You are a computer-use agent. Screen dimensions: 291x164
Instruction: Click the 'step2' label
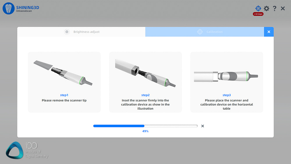[x=145, y=95]
